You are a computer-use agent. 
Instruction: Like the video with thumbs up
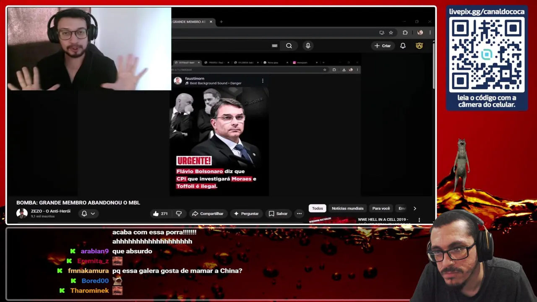click(160, 213)
